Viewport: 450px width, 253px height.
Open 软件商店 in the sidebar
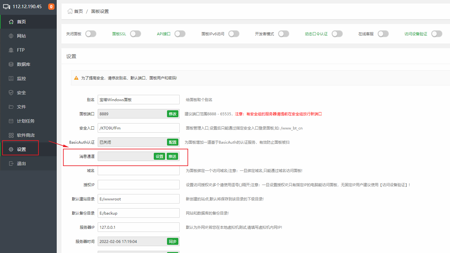pyautogui.click(x=28, y=135)
